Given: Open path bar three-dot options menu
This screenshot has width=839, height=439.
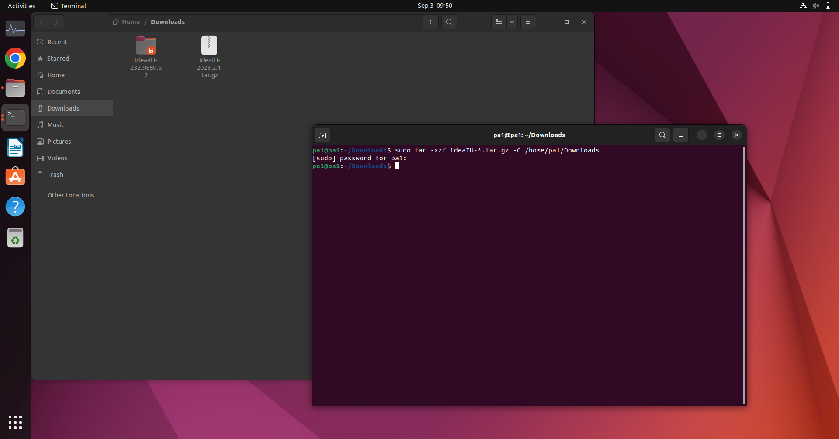Looking at the screenshot, I should point(431,22).
